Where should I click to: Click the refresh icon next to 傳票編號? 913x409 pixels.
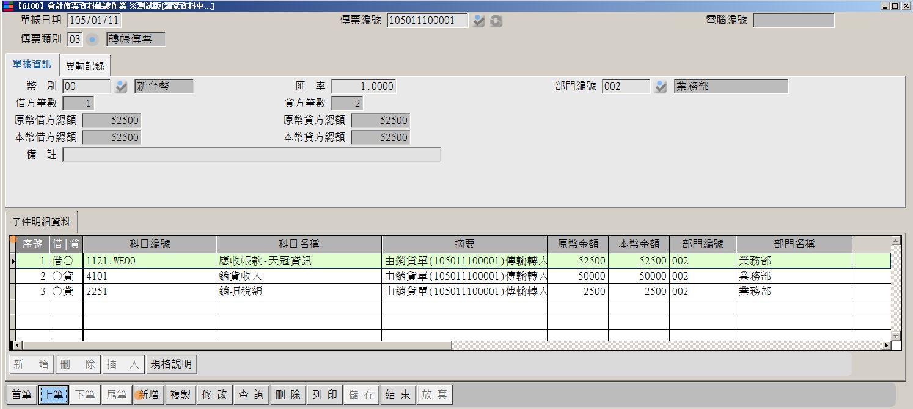click(x=496, y=21)
